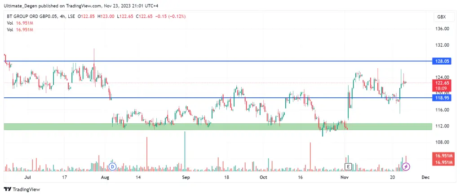Viewport: 460px width, 196px height.
Task: Click the Aug date axis label
Action: [105, 178]
